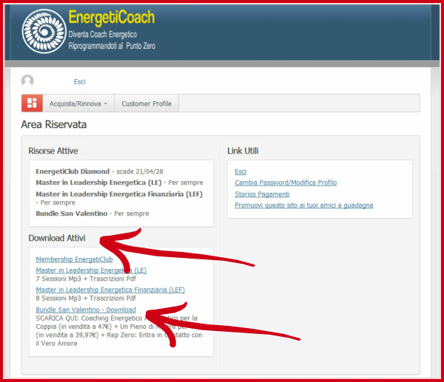This screenshot has height=382, width=444.
Task: Click '7 Sessioni Mp3 + Trascrizioni Pdf' text
Action: click(86, 279)
